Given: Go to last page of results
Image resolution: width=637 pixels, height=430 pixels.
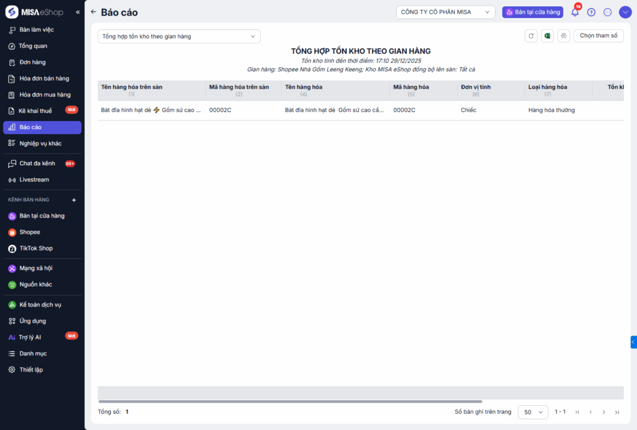Looking at the screenshot, I should point(617,412).
